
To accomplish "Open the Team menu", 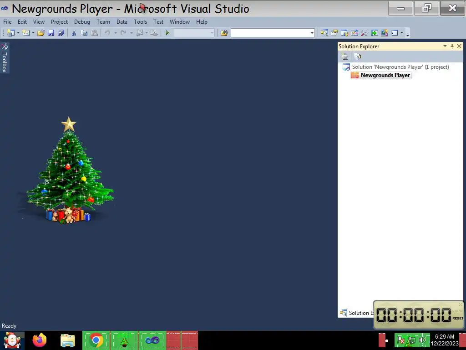I will (x=103, y=22).
